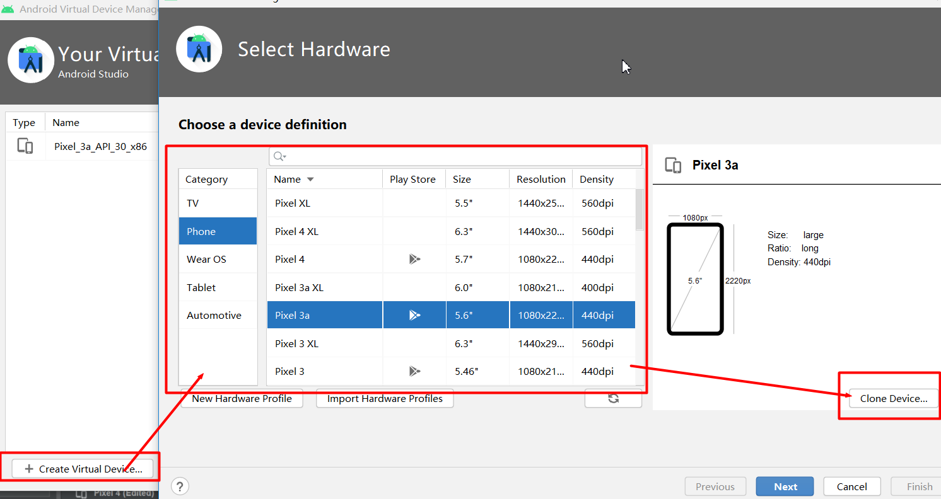
Task: Click the Resolution column header
Action: tap(541, 179)
